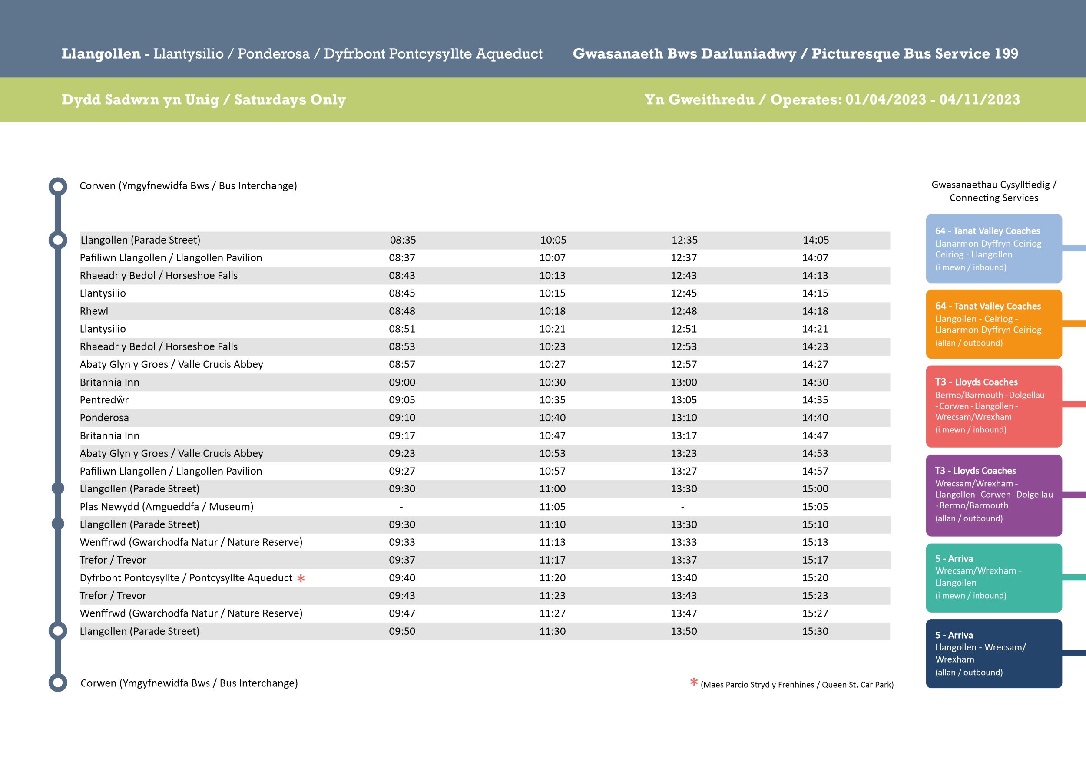The image size is (1086, 765).
Task: Click the 15:30 Llangollen arrival time
Action: click(815, 631)
